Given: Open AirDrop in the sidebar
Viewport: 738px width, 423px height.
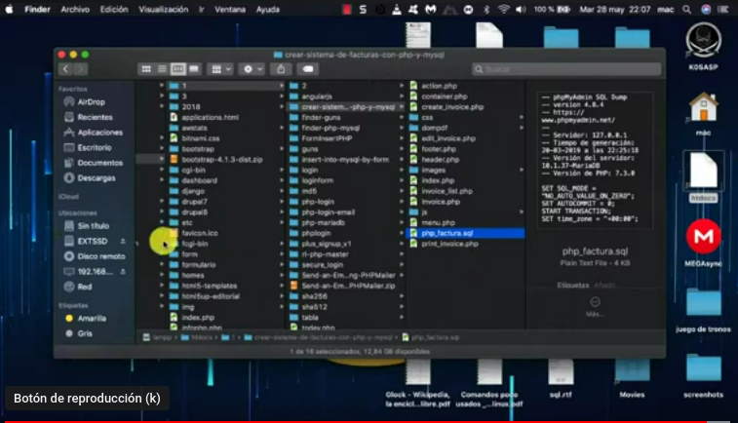Looking at the screenshot, I should [91, 101].
